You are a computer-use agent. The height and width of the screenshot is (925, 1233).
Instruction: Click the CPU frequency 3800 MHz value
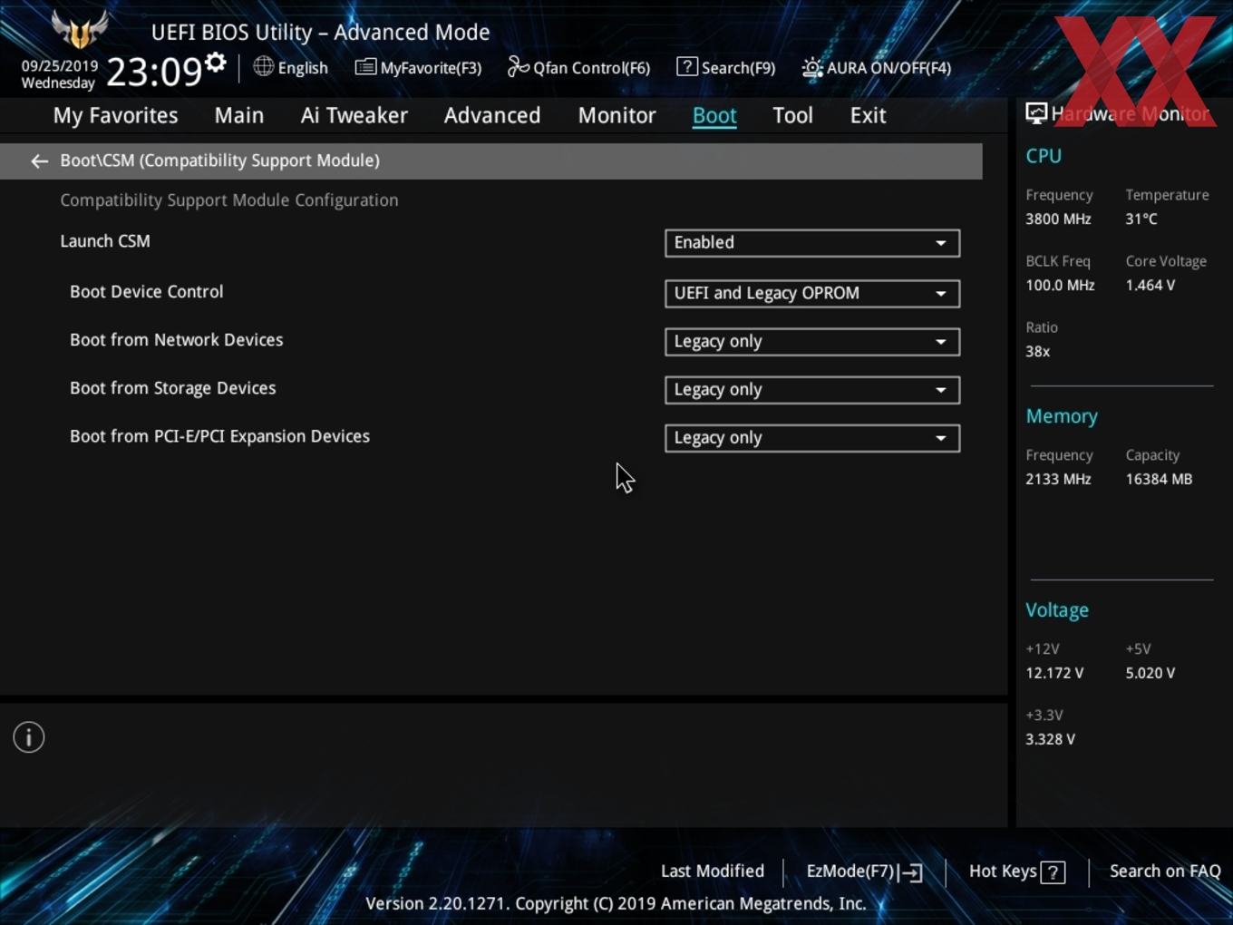click(x=1058, y=219)
